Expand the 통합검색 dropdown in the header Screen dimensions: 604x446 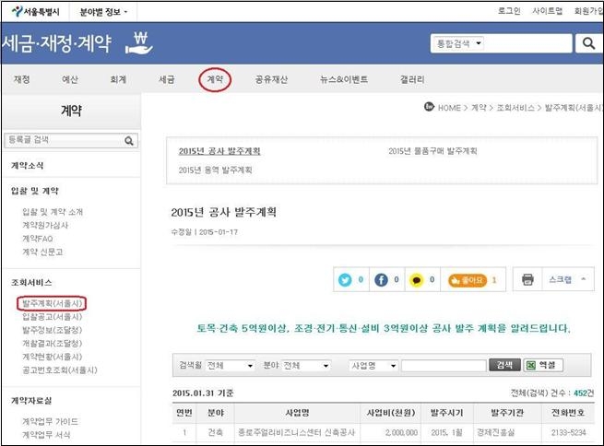tap(460, 43)
